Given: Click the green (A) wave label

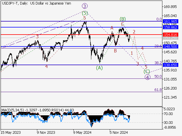Looking at the screenshot, I should click(99, 68).
